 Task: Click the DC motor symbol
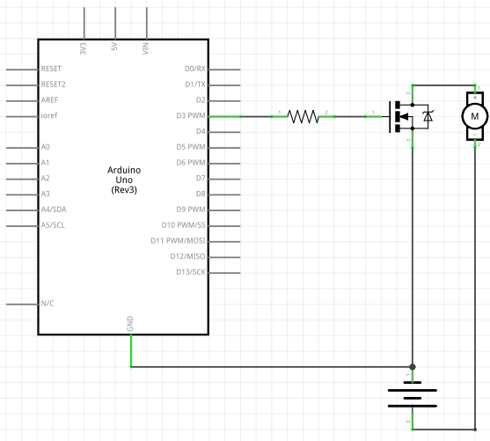475,116
